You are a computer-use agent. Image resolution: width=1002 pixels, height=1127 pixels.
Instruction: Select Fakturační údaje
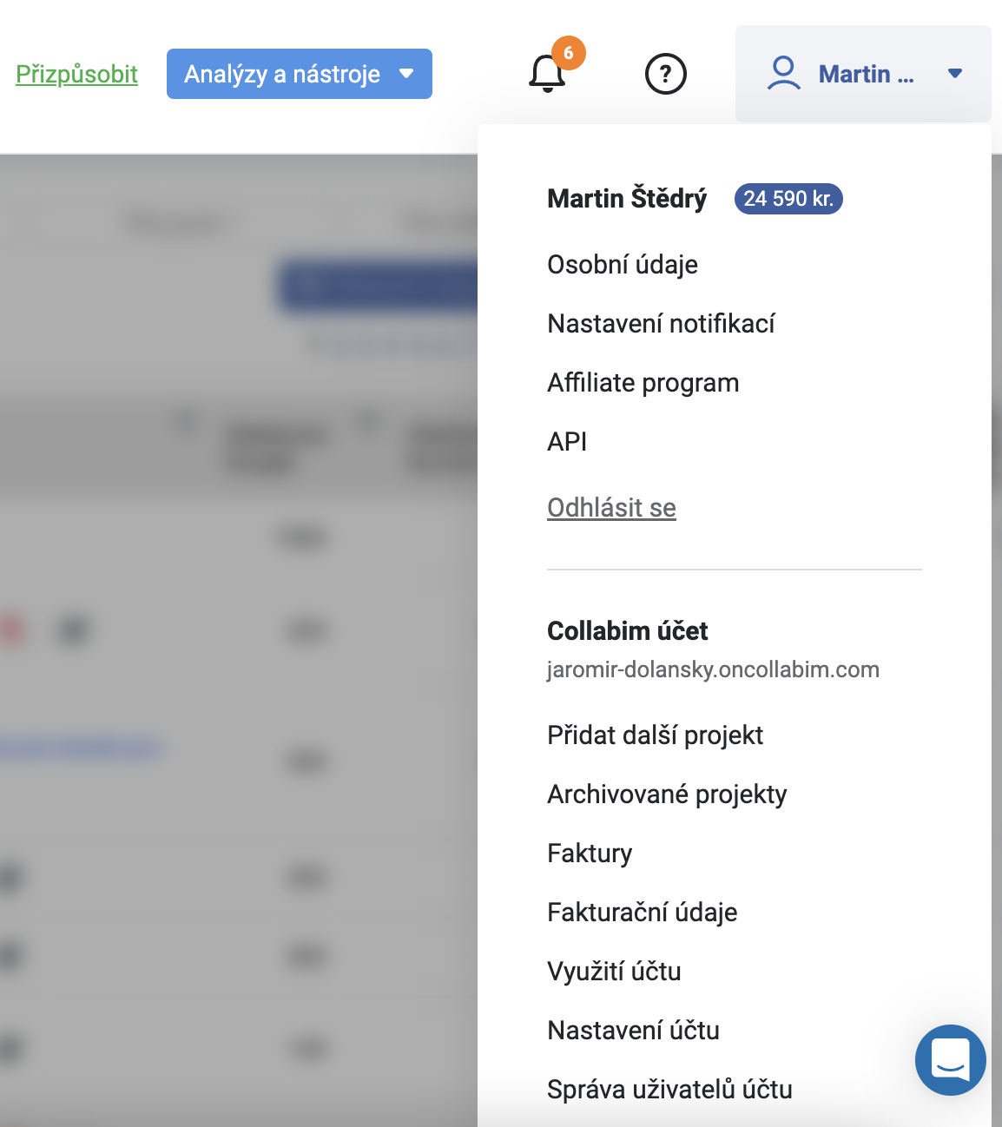click(643, 913)
